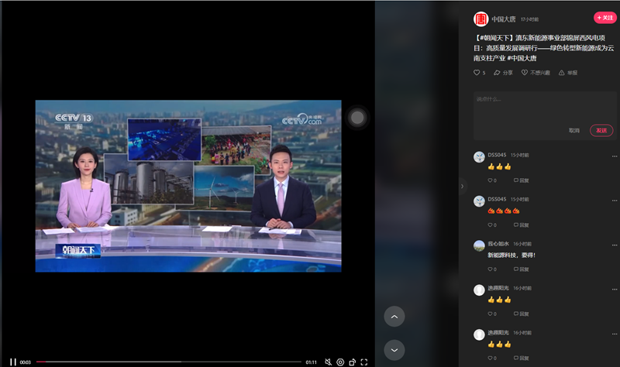Go to previous video with up arrow

[x=394, y=316]
